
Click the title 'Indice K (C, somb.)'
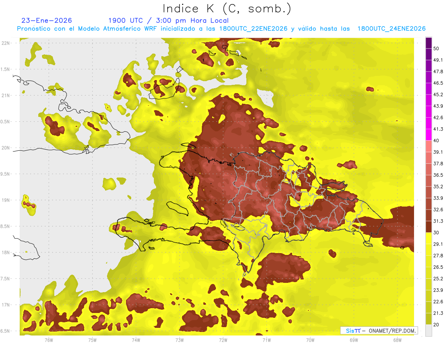point(227,9)
